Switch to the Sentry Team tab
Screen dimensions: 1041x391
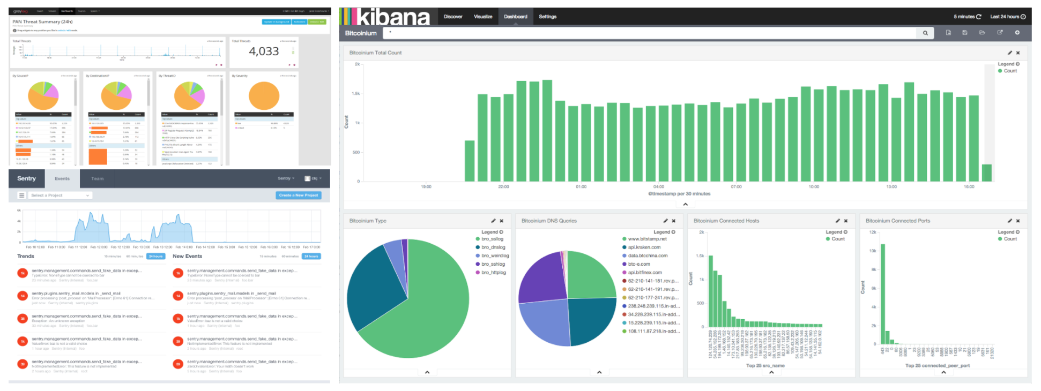click(x=97, y=179)
